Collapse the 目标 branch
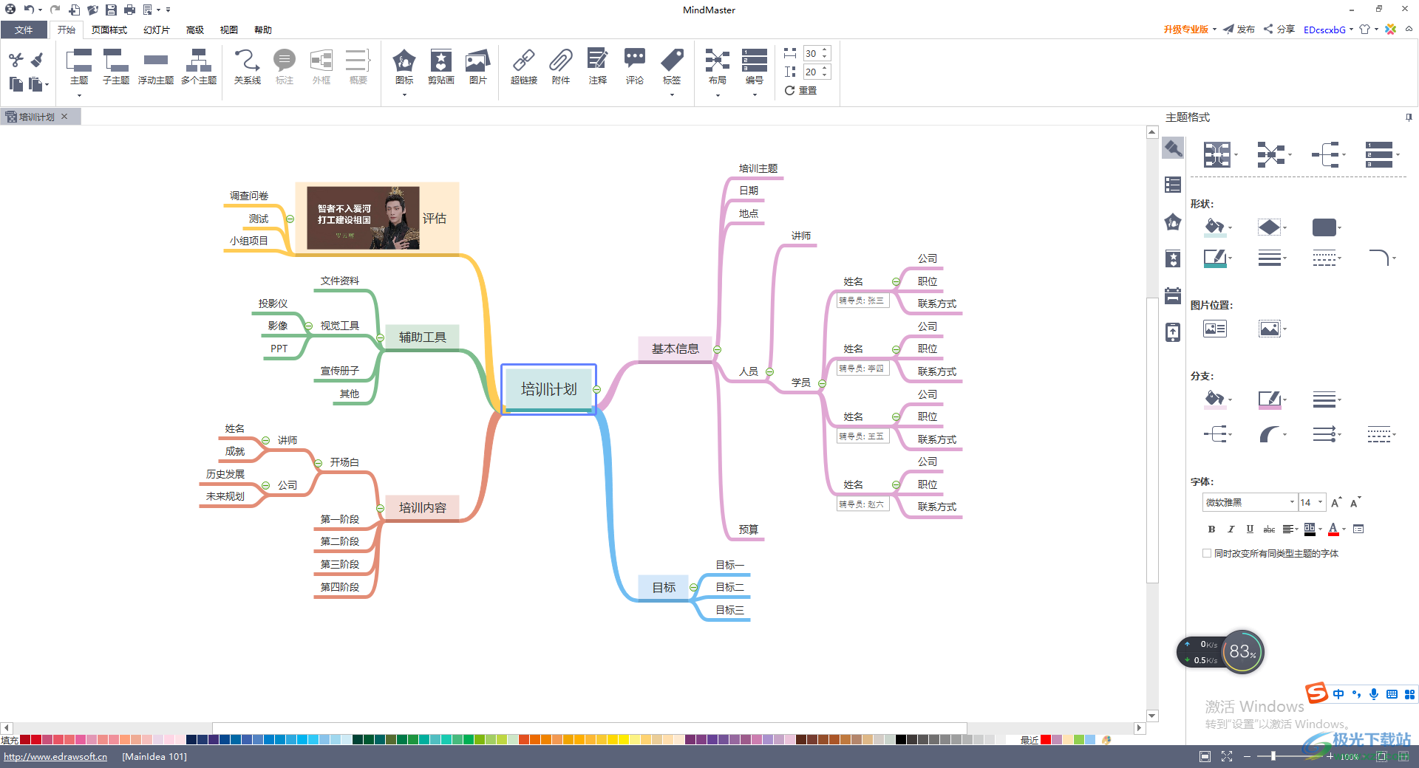Screen dimensions: 1419x768 click(x=693, y=588)
